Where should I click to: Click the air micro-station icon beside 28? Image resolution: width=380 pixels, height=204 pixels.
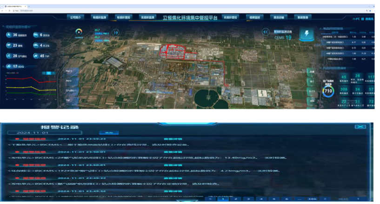pos(9,56)
